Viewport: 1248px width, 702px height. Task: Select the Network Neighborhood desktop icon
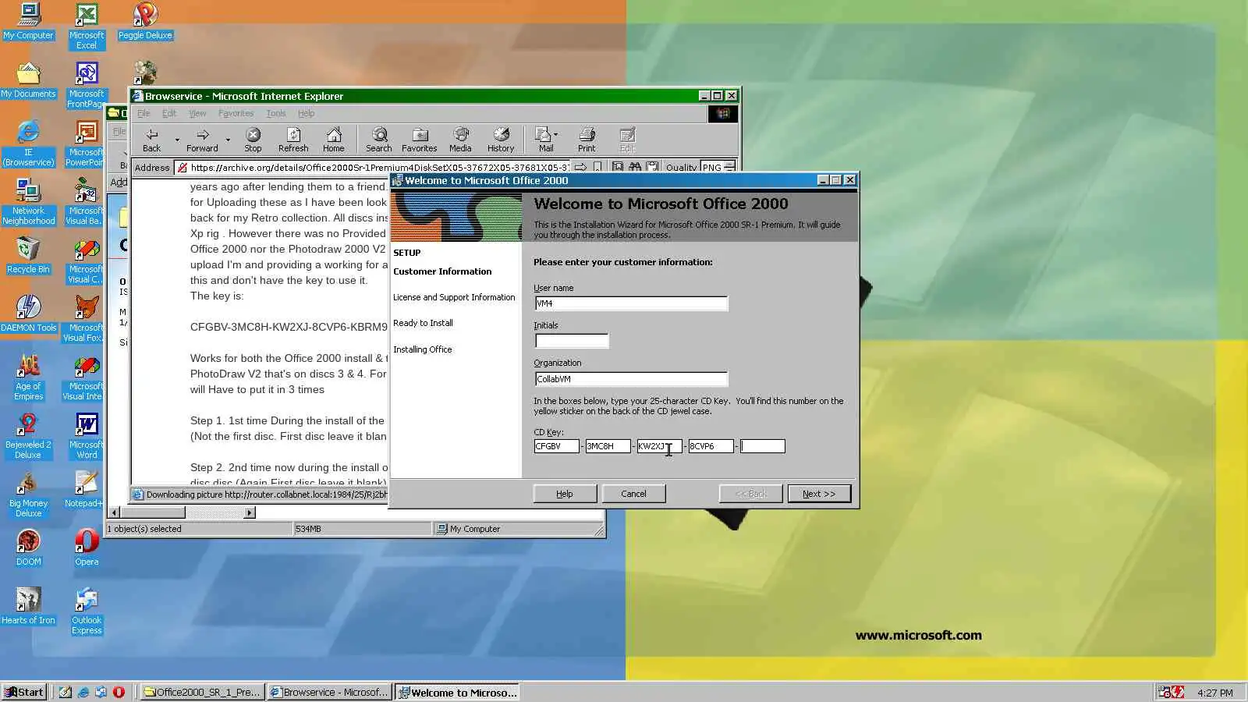pyautogui.click(x=29, y=202)
